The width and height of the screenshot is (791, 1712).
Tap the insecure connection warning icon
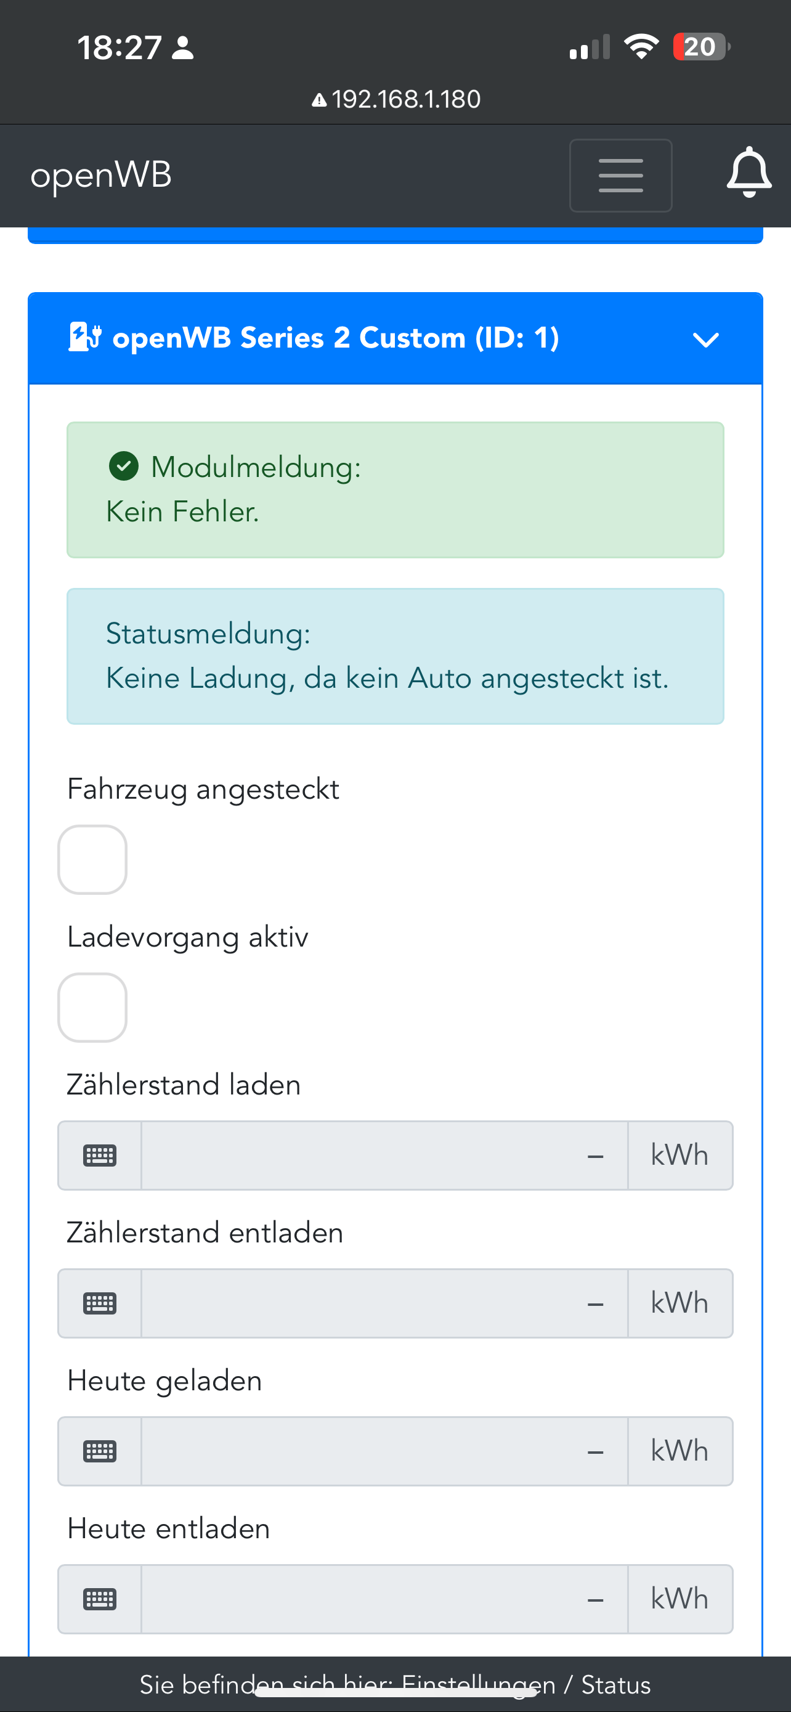pos(318,100)
